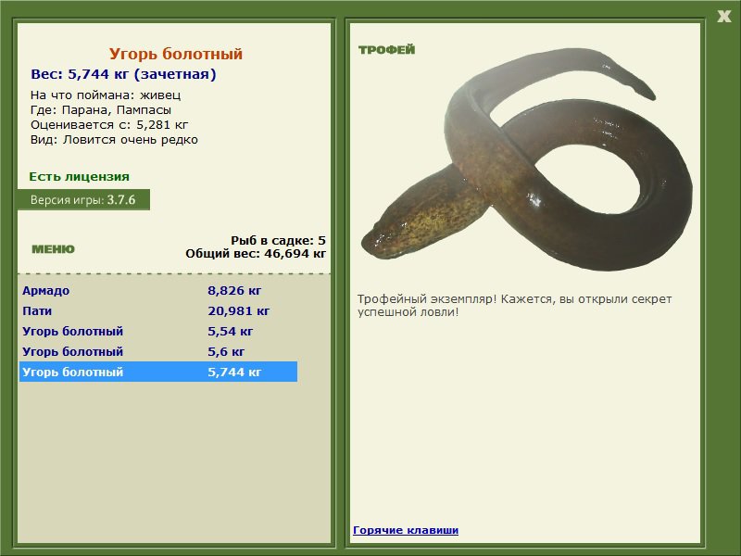Click the ТРОФЕЙ label
This screenshot has width=741, height=556.
click(x=386, y=50)
